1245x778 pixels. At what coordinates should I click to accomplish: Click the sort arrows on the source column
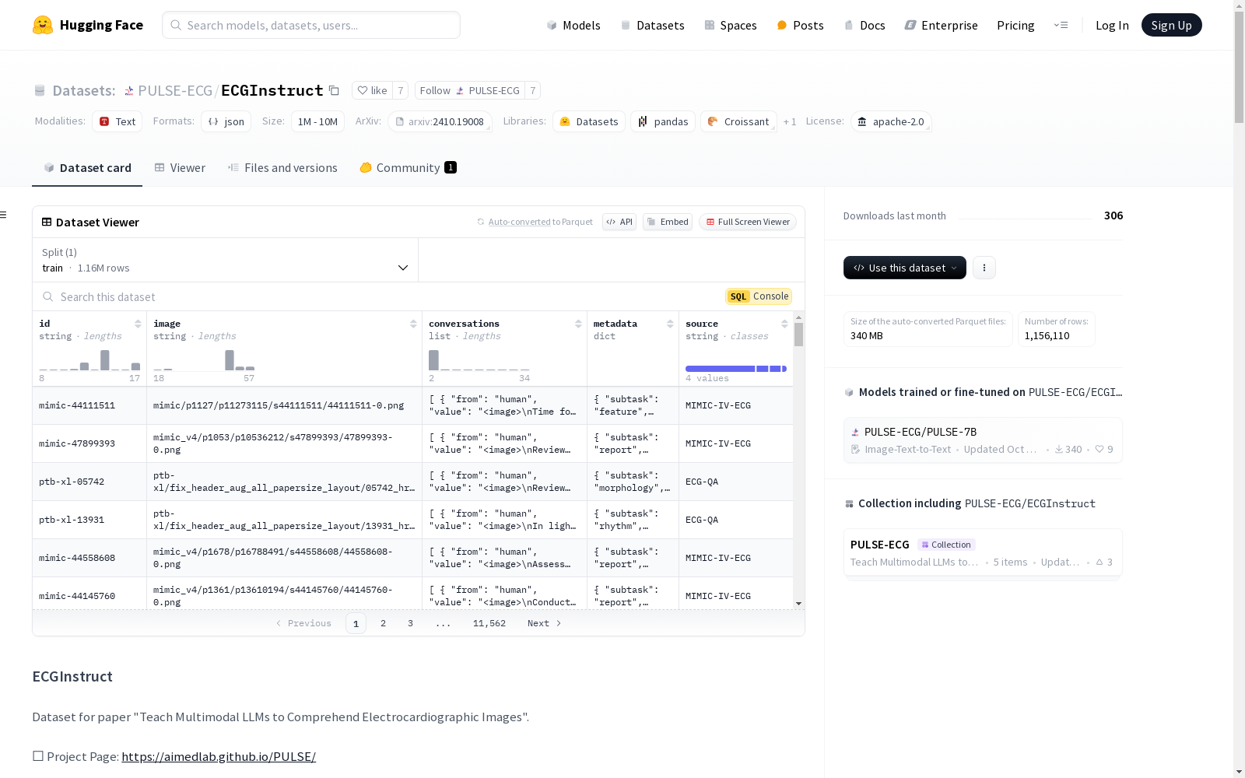pos(784,324)
